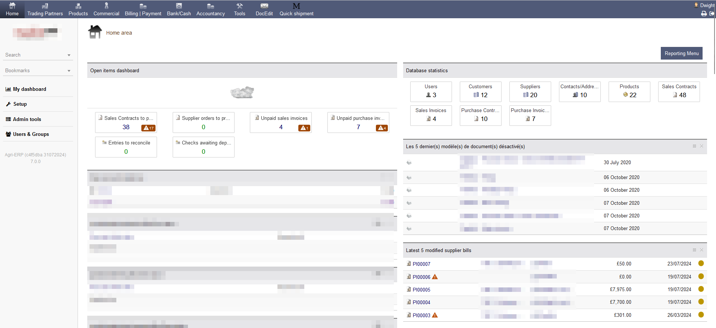
Task: Click move handle of supplier bills box
Action: point(694,250)
